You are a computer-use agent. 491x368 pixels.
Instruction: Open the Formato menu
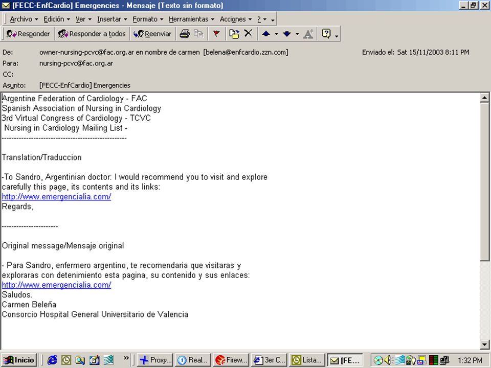point(148,19)
